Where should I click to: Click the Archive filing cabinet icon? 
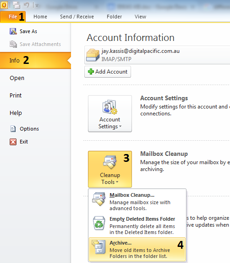pyautogui.click(x=99, y=247)
